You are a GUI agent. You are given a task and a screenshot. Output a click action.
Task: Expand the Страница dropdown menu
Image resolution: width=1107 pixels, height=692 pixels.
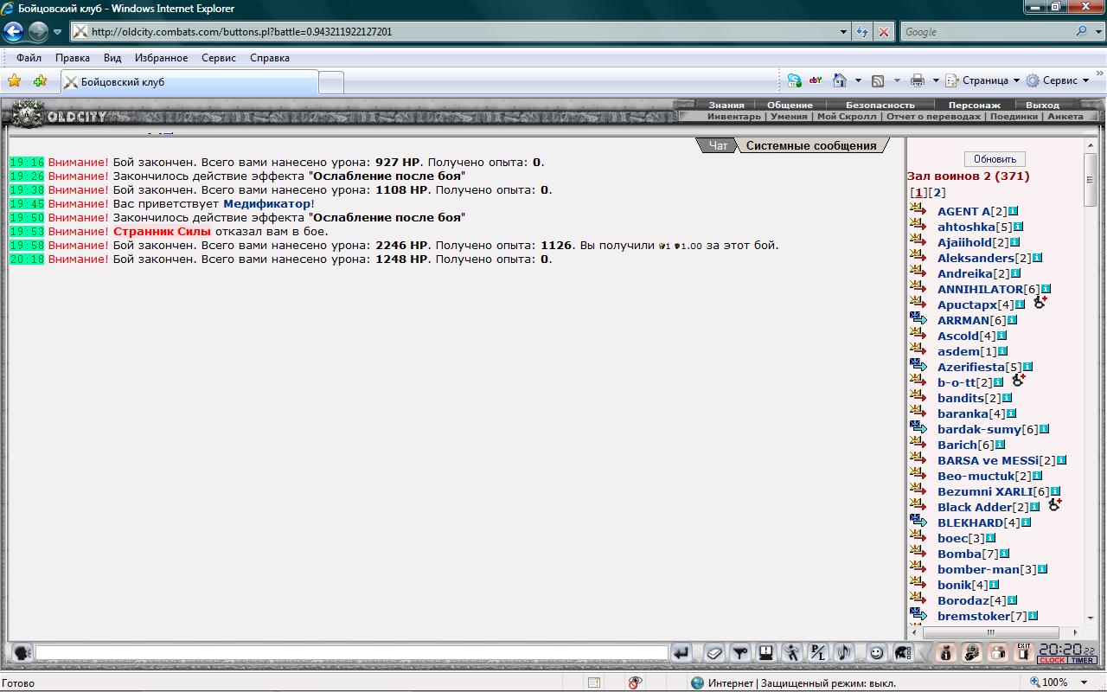[x=1016, y=80]
